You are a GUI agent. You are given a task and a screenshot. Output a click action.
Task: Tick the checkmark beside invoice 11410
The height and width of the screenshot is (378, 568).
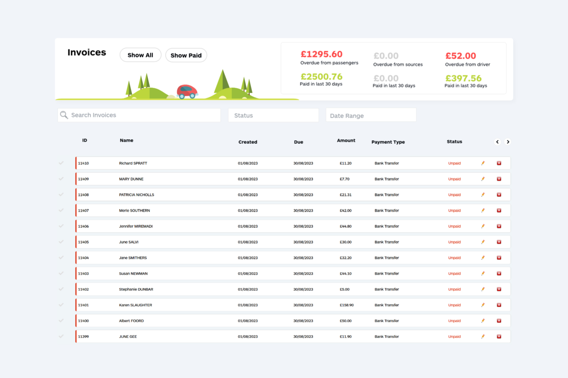tap(61, 163)
